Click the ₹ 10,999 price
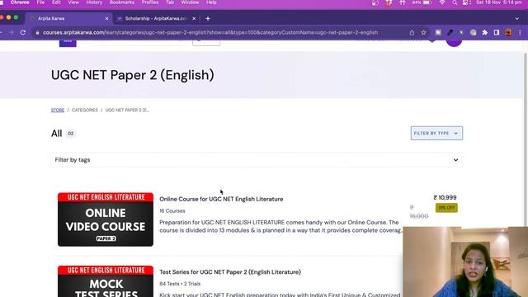Viewport: 528px width, 297px height. 445,198
